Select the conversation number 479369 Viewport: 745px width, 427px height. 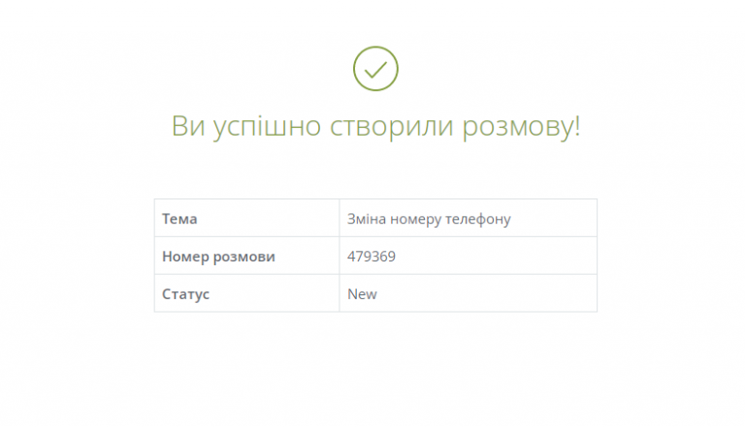(372, 257)
